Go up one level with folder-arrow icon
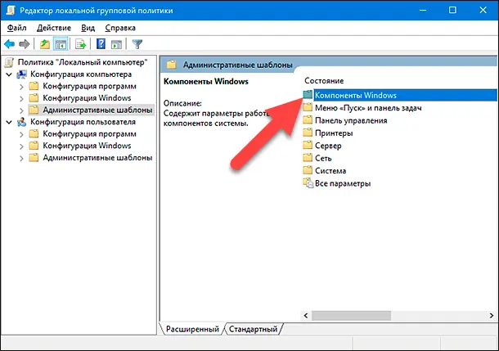The height and width of the screenshot is (351, 499). 45,44
